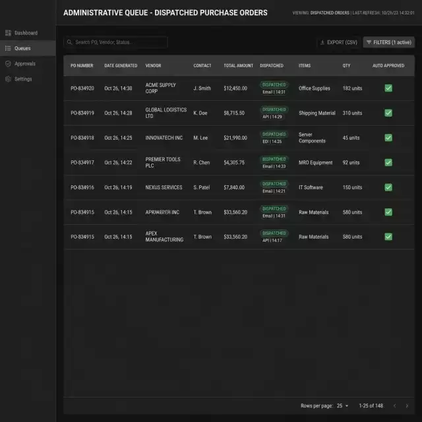Click contact K. Doe

coord(200,113)
